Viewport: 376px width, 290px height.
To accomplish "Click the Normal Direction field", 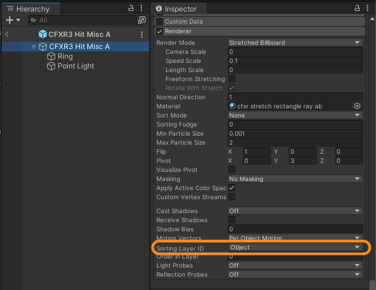I will click(295, 97).
